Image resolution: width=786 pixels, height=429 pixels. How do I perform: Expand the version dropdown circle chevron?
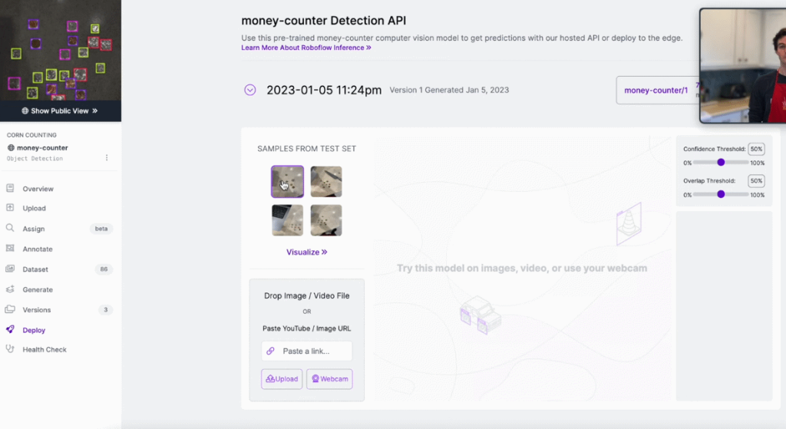tap(250, 90)
